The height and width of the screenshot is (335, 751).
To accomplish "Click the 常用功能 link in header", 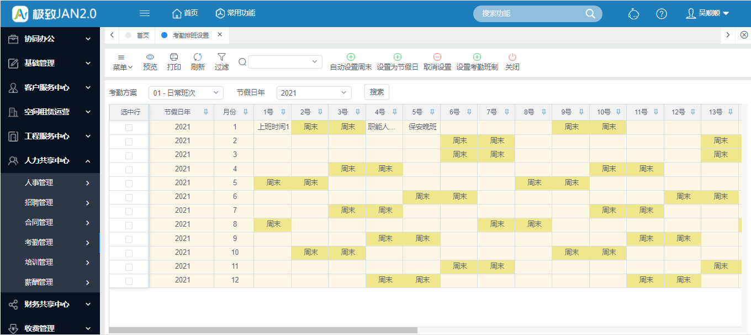I will [x=236, y=13].
